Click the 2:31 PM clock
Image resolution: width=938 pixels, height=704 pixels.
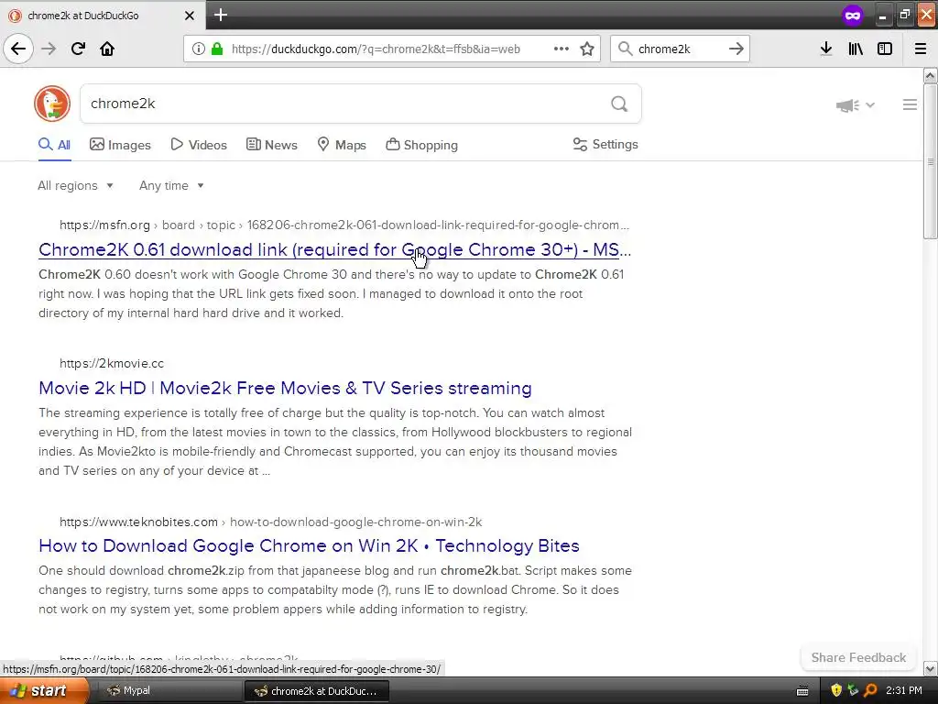(904, 691)
